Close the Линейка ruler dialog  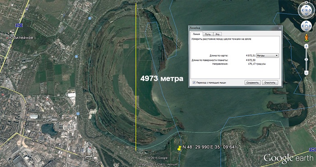[279, 28]
